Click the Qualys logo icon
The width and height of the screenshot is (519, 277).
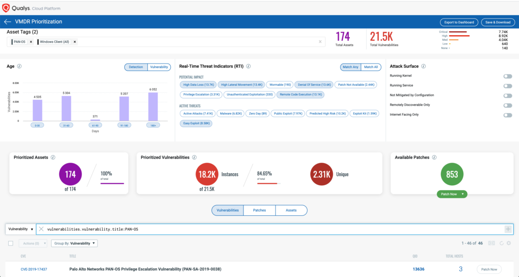[6, 8]
